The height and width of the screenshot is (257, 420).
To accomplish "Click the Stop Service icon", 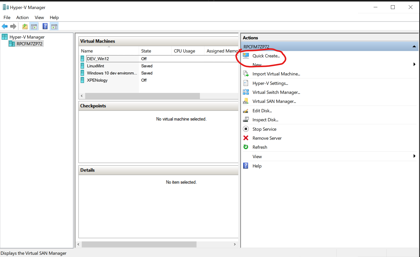I will (x=246, y=129).
